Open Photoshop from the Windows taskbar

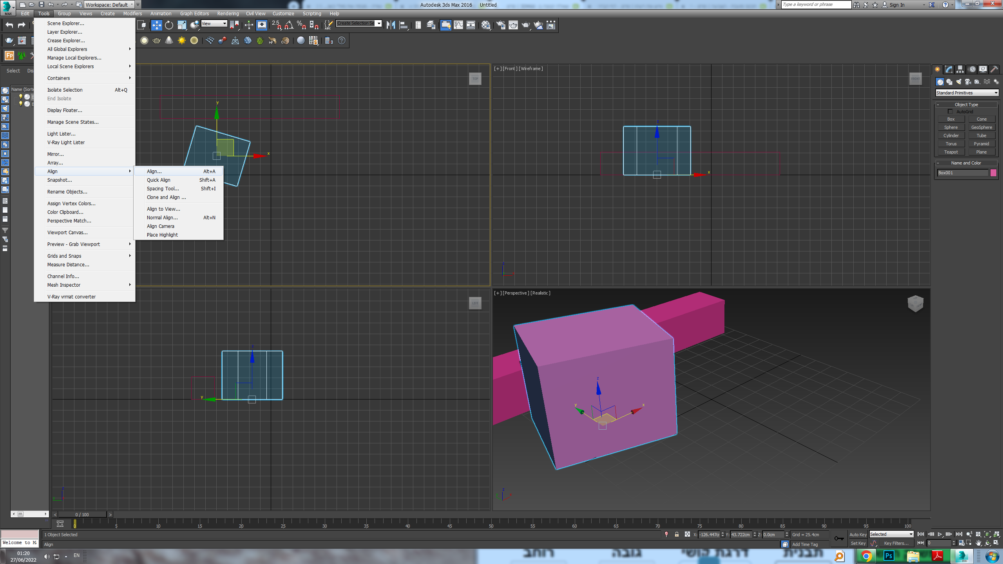pos(889,556)
